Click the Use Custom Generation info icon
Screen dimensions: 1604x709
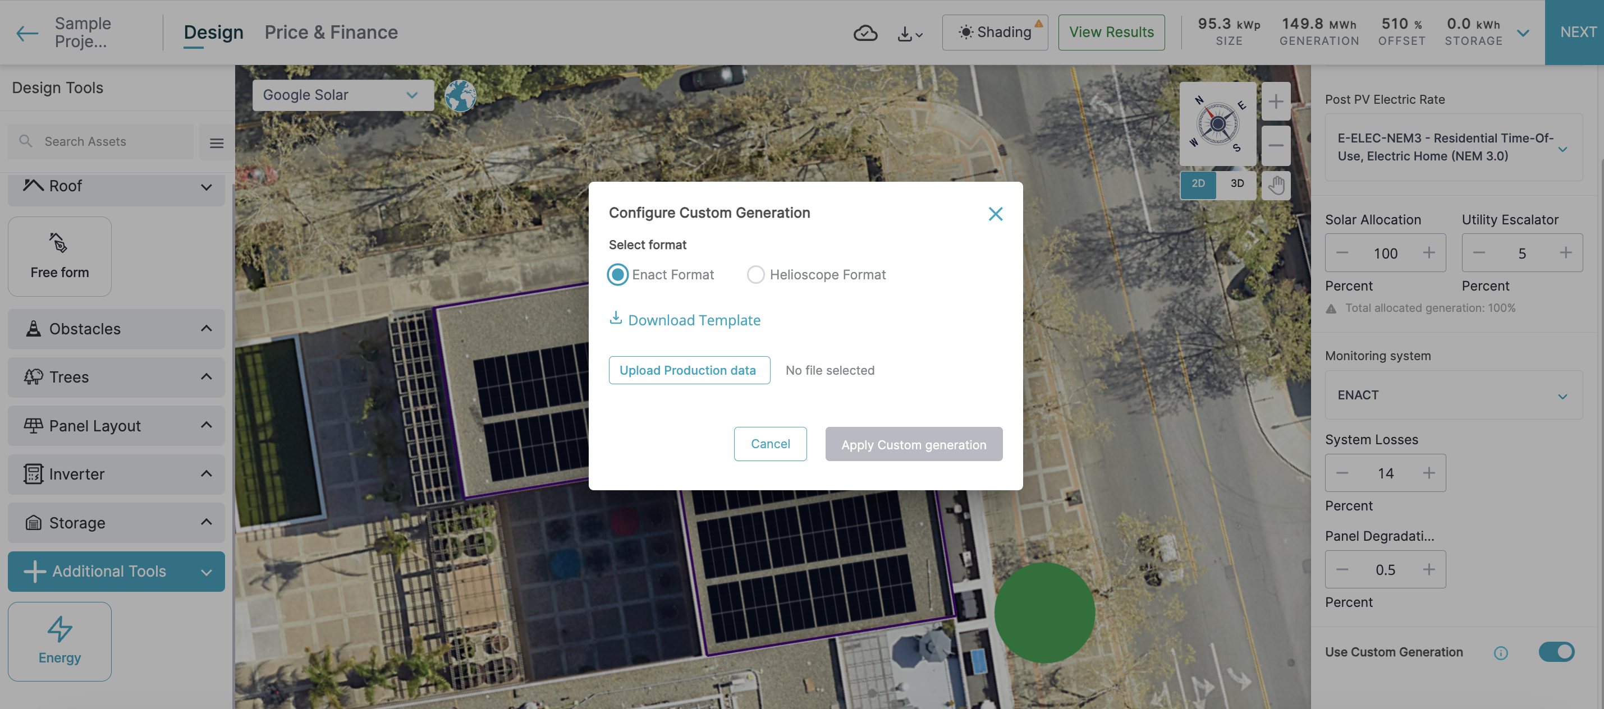[1501, 652]
